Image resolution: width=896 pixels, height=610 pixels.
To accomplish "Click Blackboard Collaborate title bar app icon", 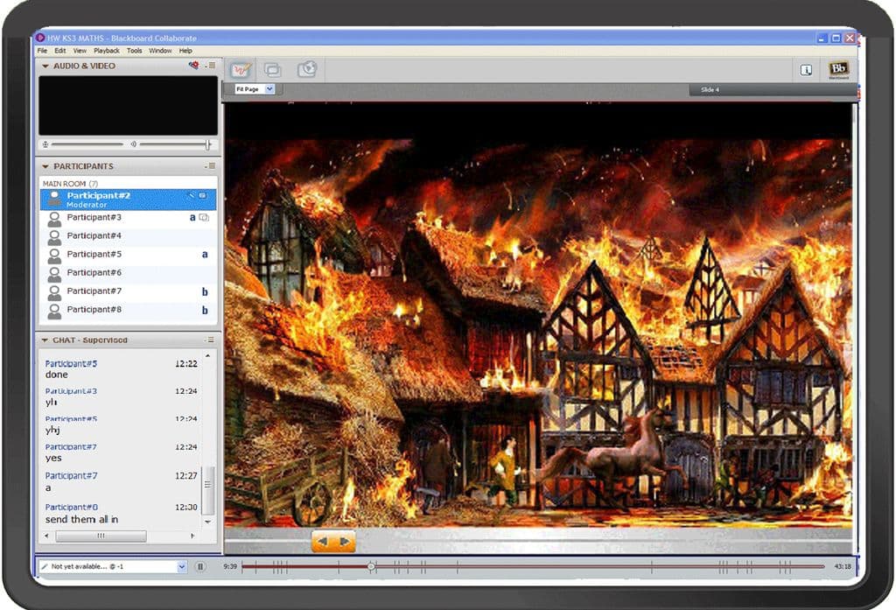I will 40,38.
